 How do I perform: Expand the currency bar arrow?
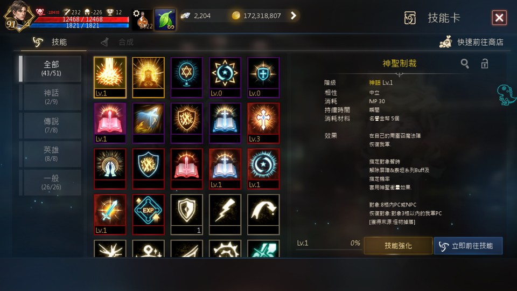293,16
